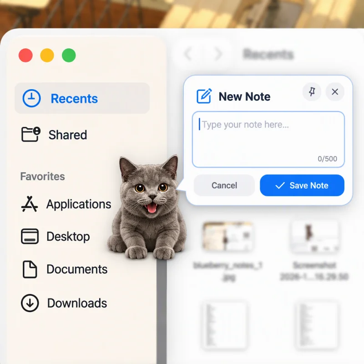Viewport: 364px width, 364px height.
Task: Click the Downloads arrow icon
Action: pos(30,303)
